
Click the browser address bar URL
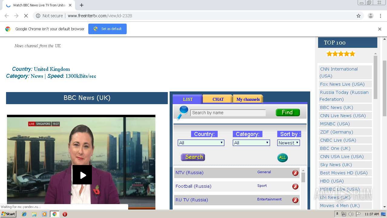click(100, 16)
